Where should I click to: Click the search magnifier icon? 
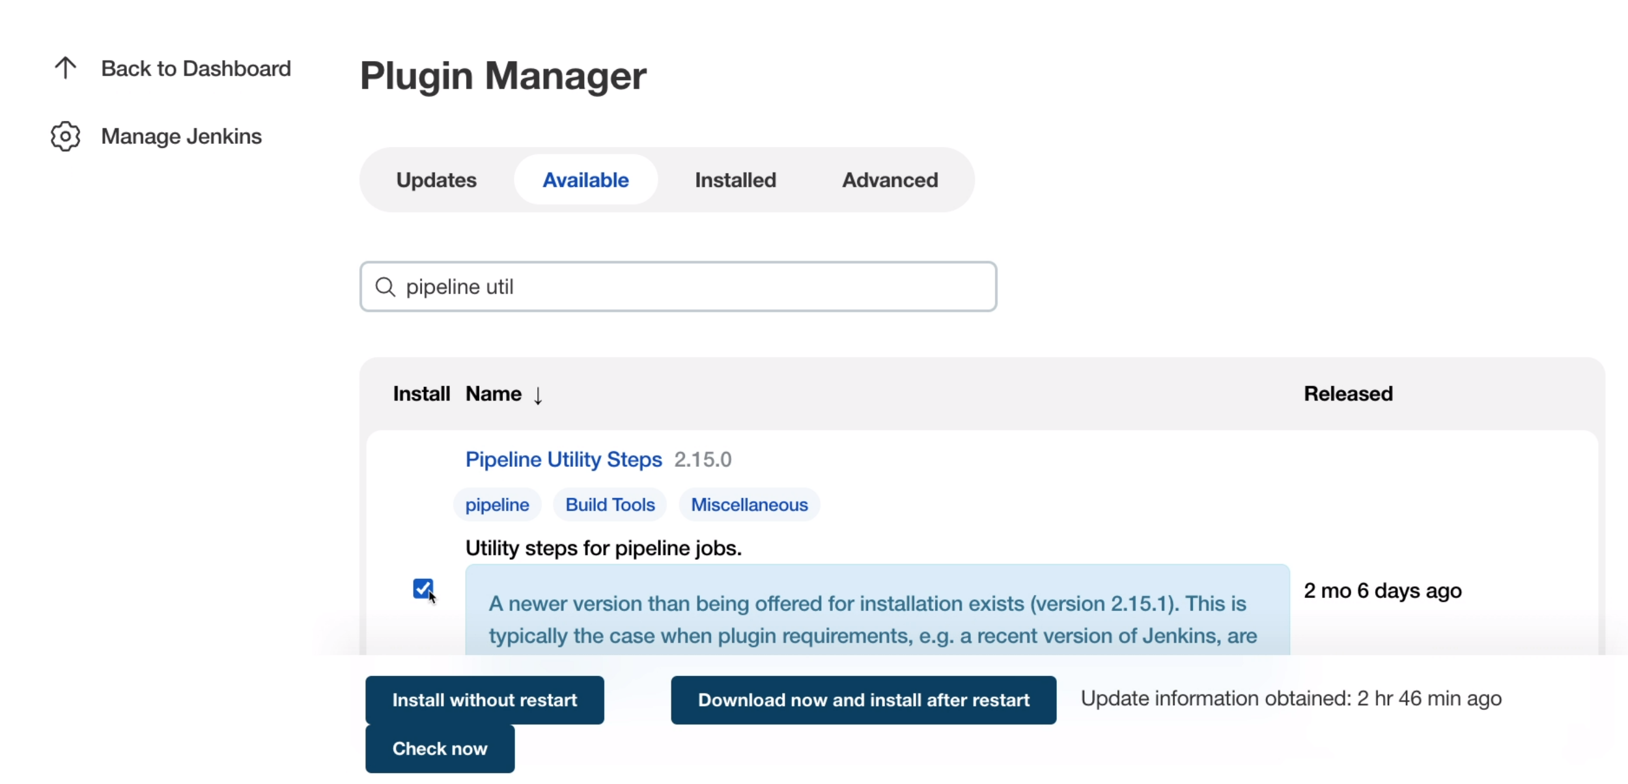pos(386,287)
